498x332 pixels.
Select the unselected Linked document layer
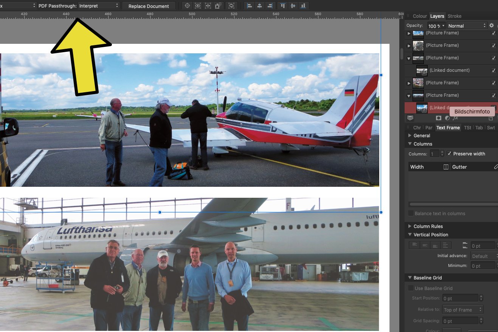(451, 70)
